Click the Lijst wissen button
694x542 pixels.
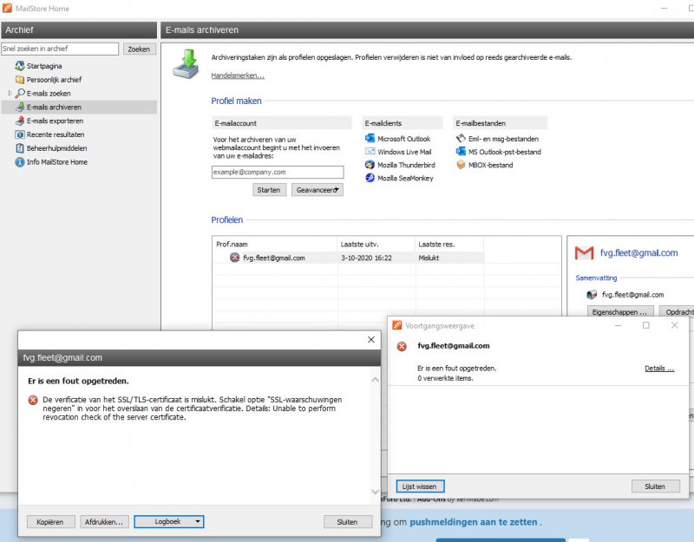[x=420, y=486]
